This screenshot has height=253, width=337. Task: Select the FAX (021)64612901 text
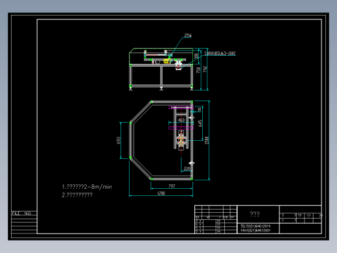(255, 230)
